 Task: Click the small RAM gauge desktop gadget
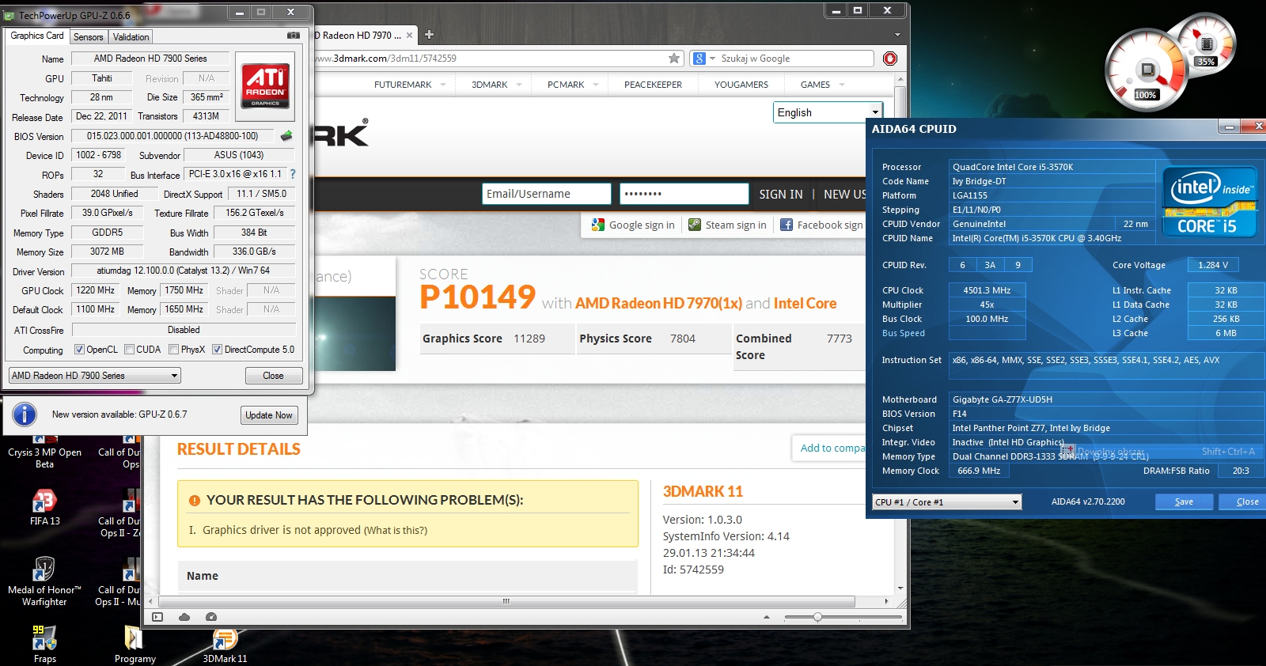tap(1206, 45)
